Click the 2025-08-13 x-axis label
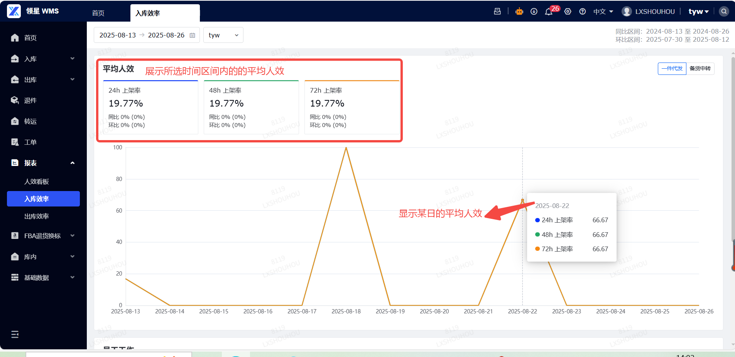The width and height of the screenshot is (735, 357). [x=125, y=311]
